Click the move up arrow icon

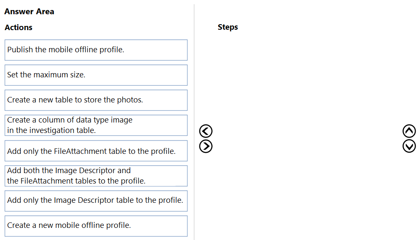click(x=409, y=131)
